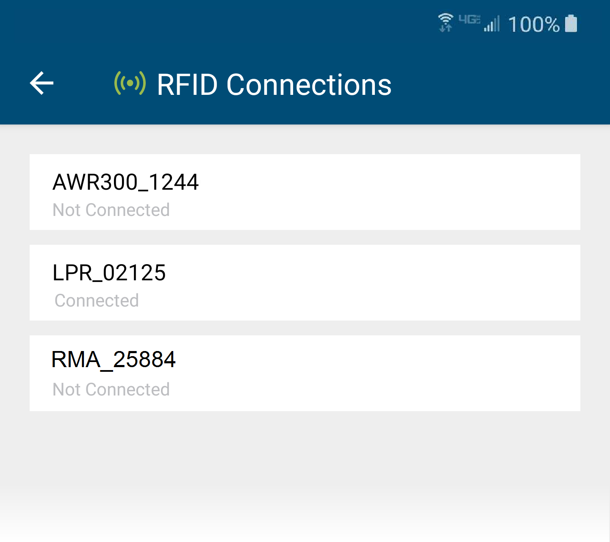Tap the battery icon in status bar
This screenshot has height=542, width=610.
pos(571,23)
